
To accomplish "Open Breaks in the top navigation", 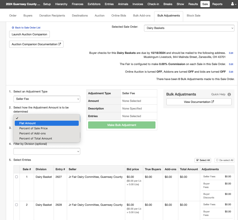I will point(168,4).
